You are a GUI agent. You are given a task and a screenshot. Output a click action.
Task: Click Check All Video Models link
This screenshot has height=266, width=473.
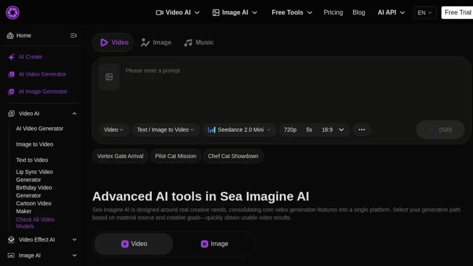[35, 223]
